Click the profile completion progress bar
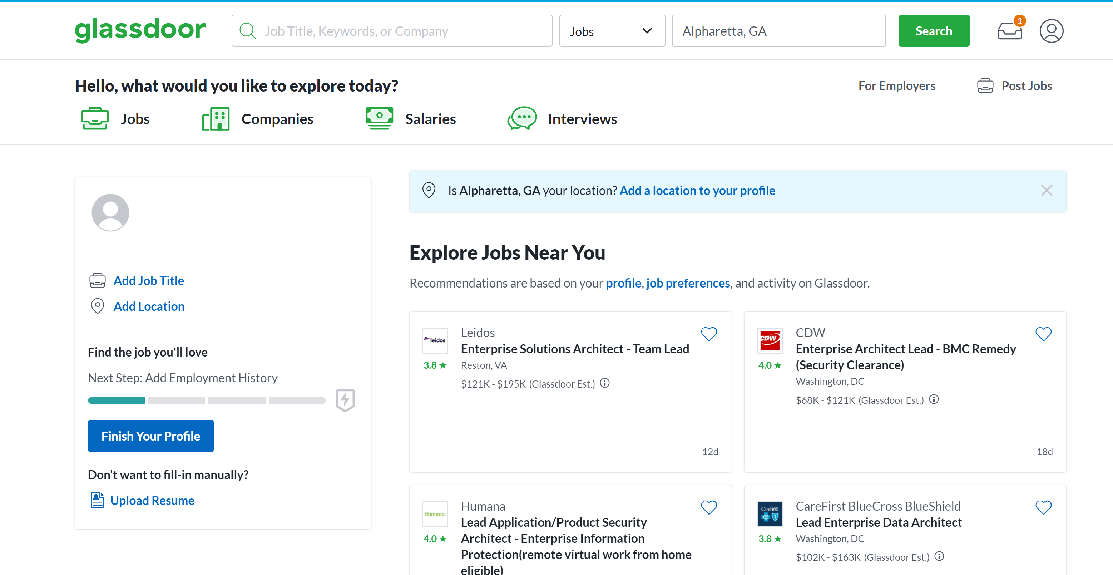The height and width of the screenshot is (575, 1113). pyautogui.click(x=207, y=400)
